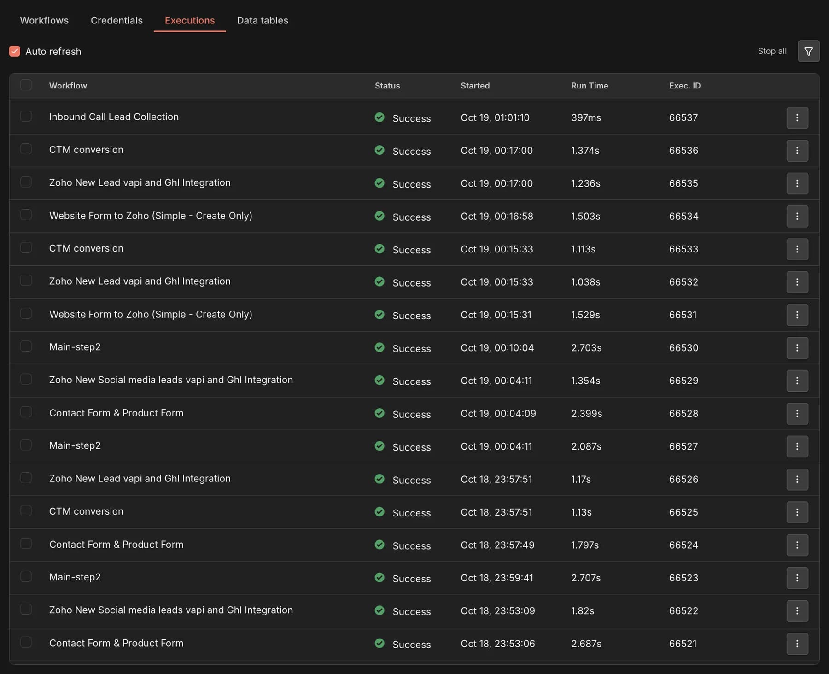Image resolution: width=829 pixels, height=674 pixels.
Task: Select the Inbound Call Lead Collection row checkbox
Action: tap(26, 116)
